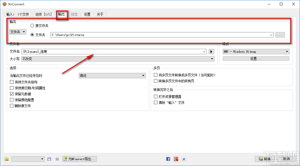The height and width of the screenshot is (166, 300).
Task: Open the 状态 tab
Action: coord(74,14)
